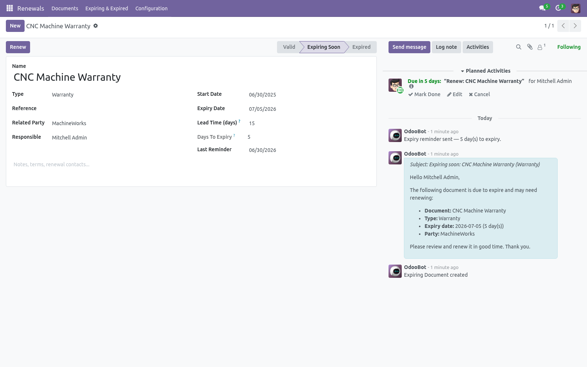Click Send message button
This screenshot has width=587, height=367.
pyautogui.click(x=409, y=47)
